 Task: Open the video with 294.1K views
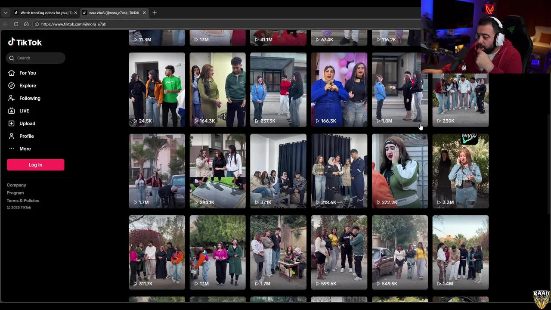coord(217,171)
